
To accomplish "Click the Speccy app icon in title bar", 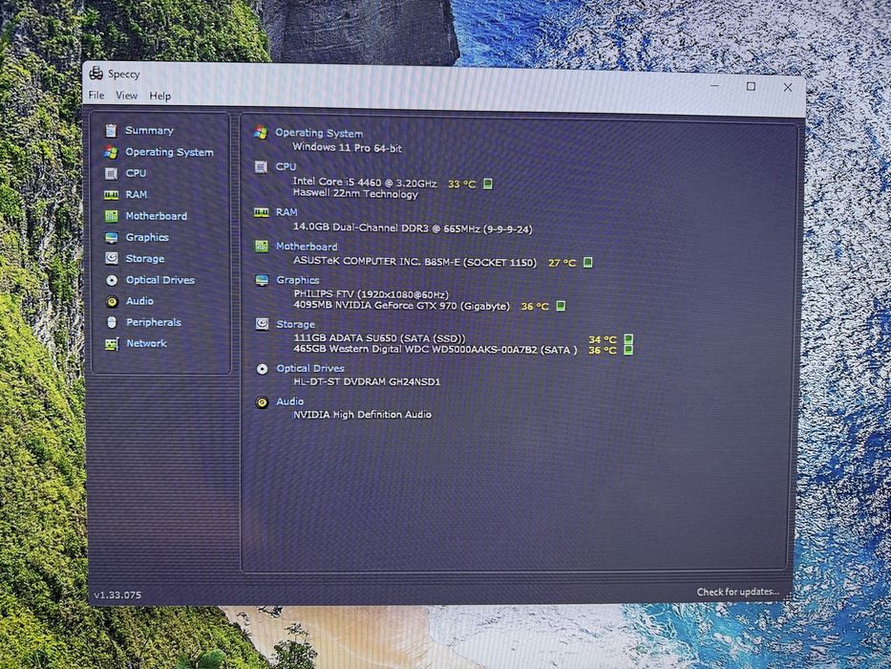I will click(96, 73).
